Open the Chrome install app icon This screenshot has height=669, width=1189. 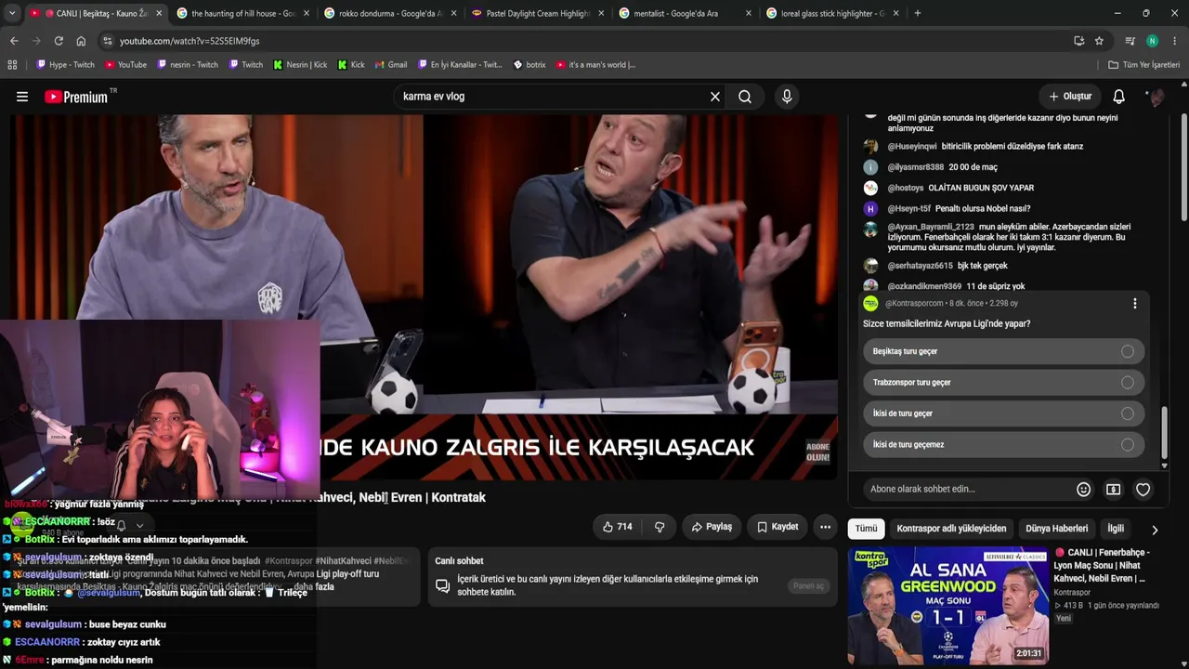tap(1078, 41)
